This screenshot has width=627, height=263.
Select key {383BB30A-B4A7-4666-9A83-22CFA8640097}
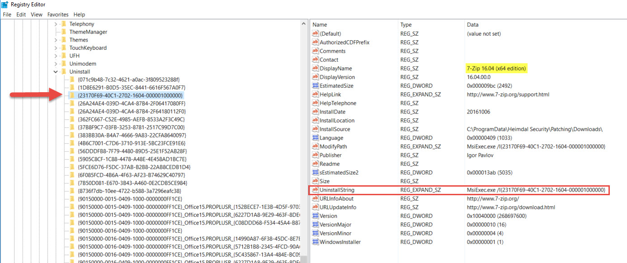[132, 136]
